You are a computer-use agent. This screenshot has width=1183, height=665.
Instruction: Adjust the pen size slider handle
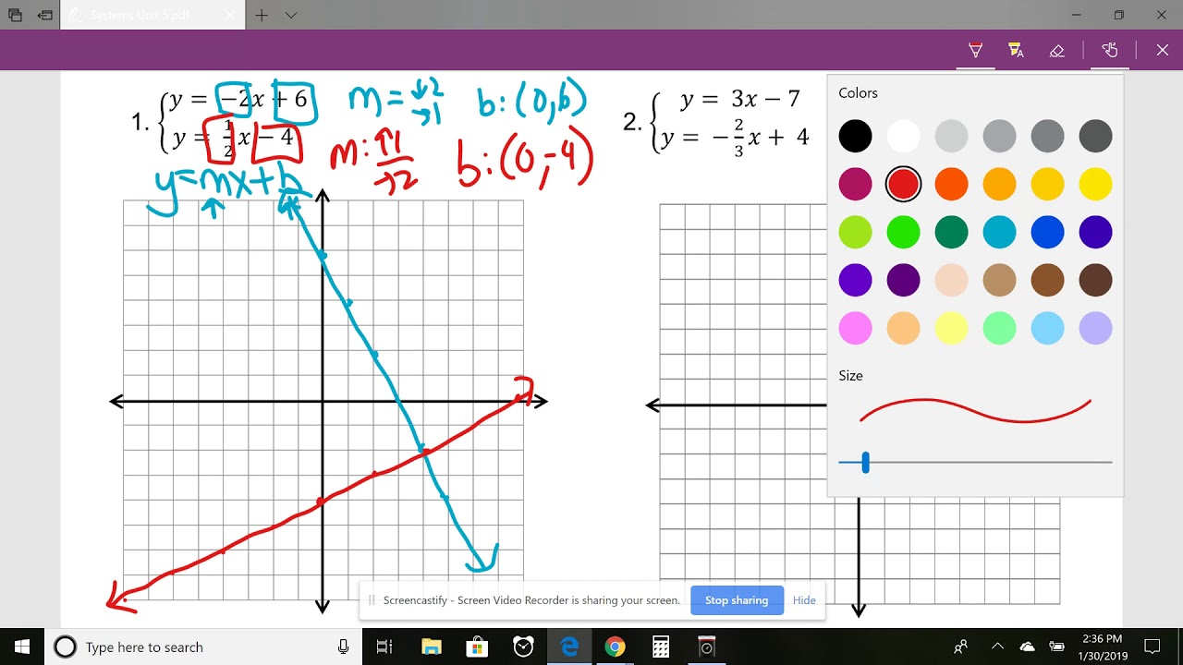click(x=865, y=463)
